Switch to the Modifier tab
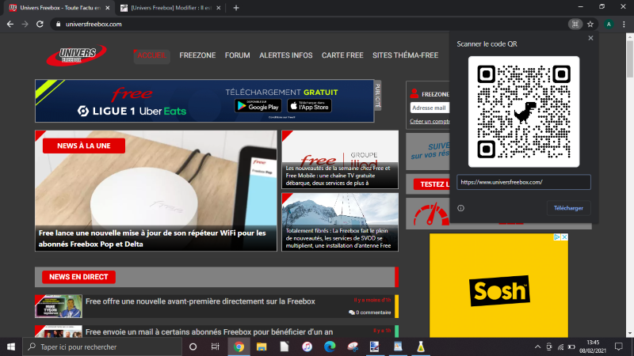Screen dimensions: 634x356 (170, 8)
